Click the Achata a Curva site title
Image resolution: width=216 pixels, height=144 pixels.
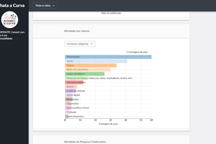tap(12, 5)
